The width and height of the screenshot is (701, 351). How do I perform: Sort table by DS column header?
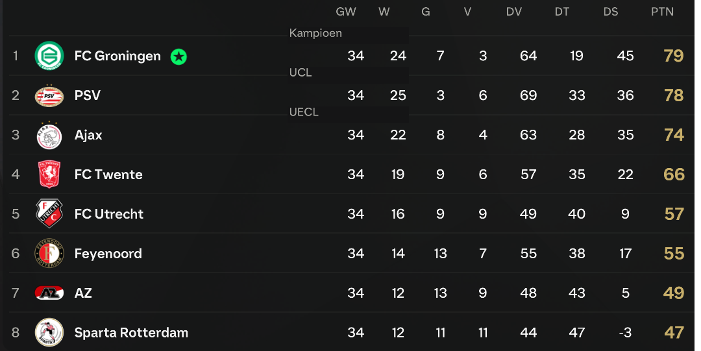(x=610, y=12)
